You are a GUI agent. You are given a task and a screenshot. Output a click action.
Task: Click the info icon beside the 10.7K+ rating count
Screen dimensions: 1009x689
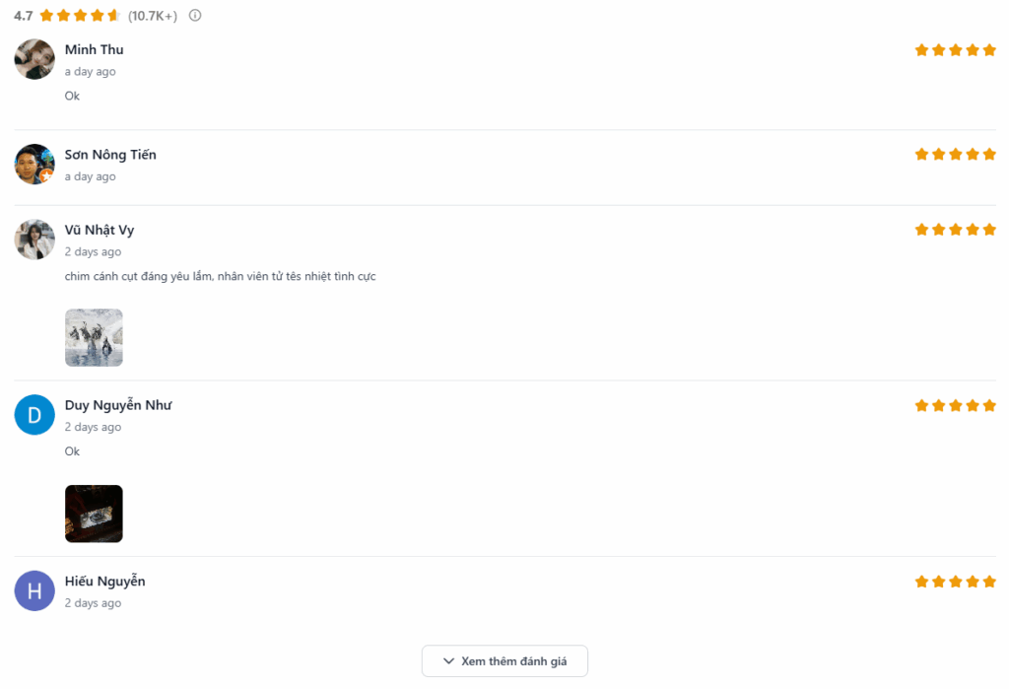pyautogui.click(x=195, y=15)
